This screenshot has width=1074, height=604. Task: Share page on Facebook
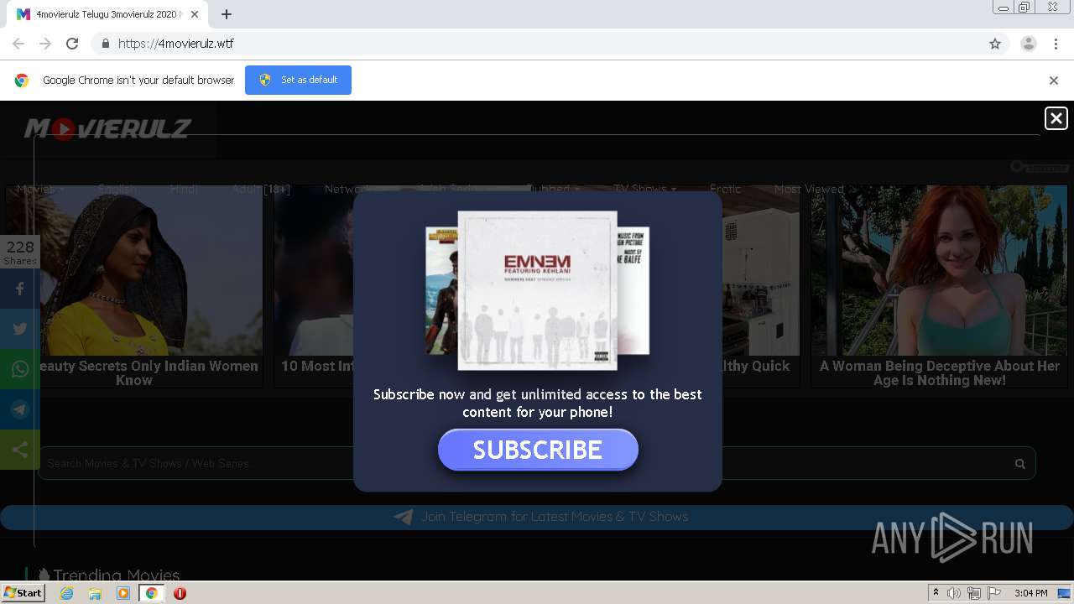(x=20, y=289)
